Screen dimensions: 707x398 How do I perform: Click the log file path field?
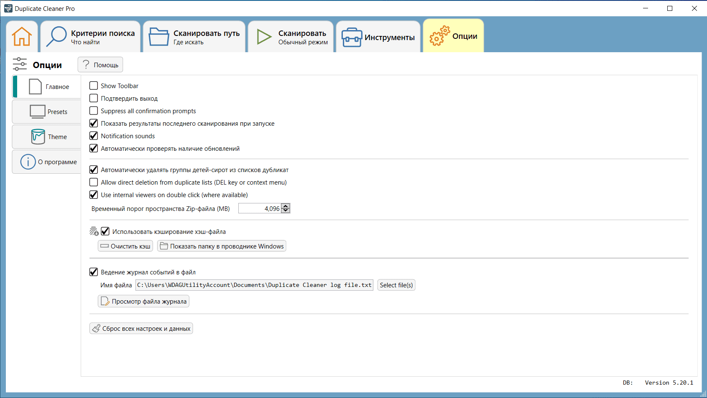click(x=254, y=285)
